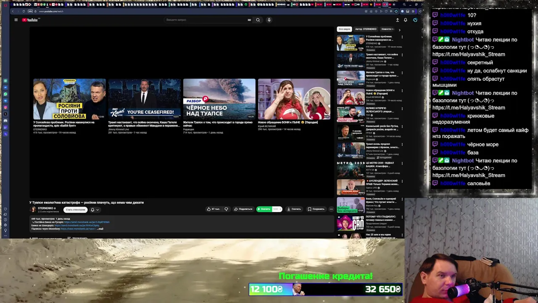Open the YouTube notifications bell
Viewport: 538px width, 303px height.
405,20
